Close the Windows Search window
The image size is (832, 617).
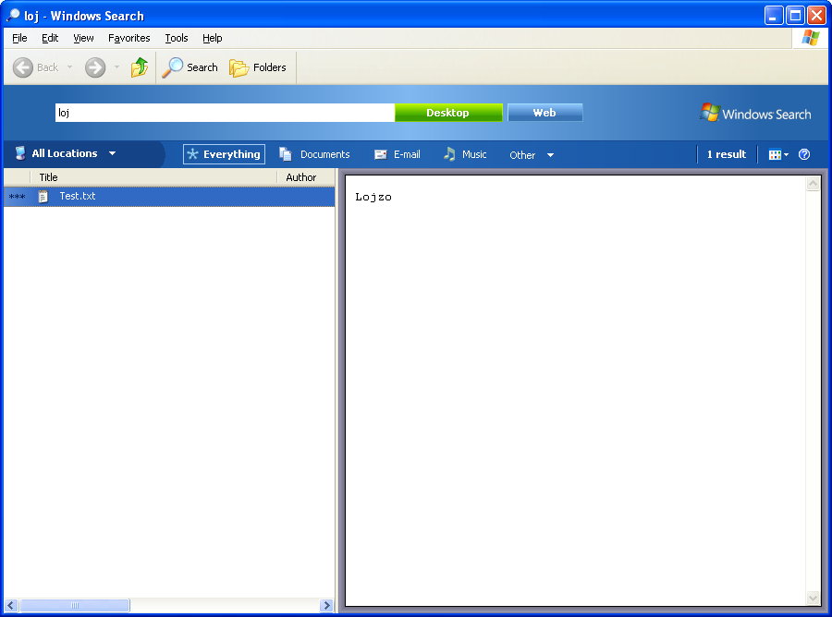pyautogui.click(x=816, y=16)
